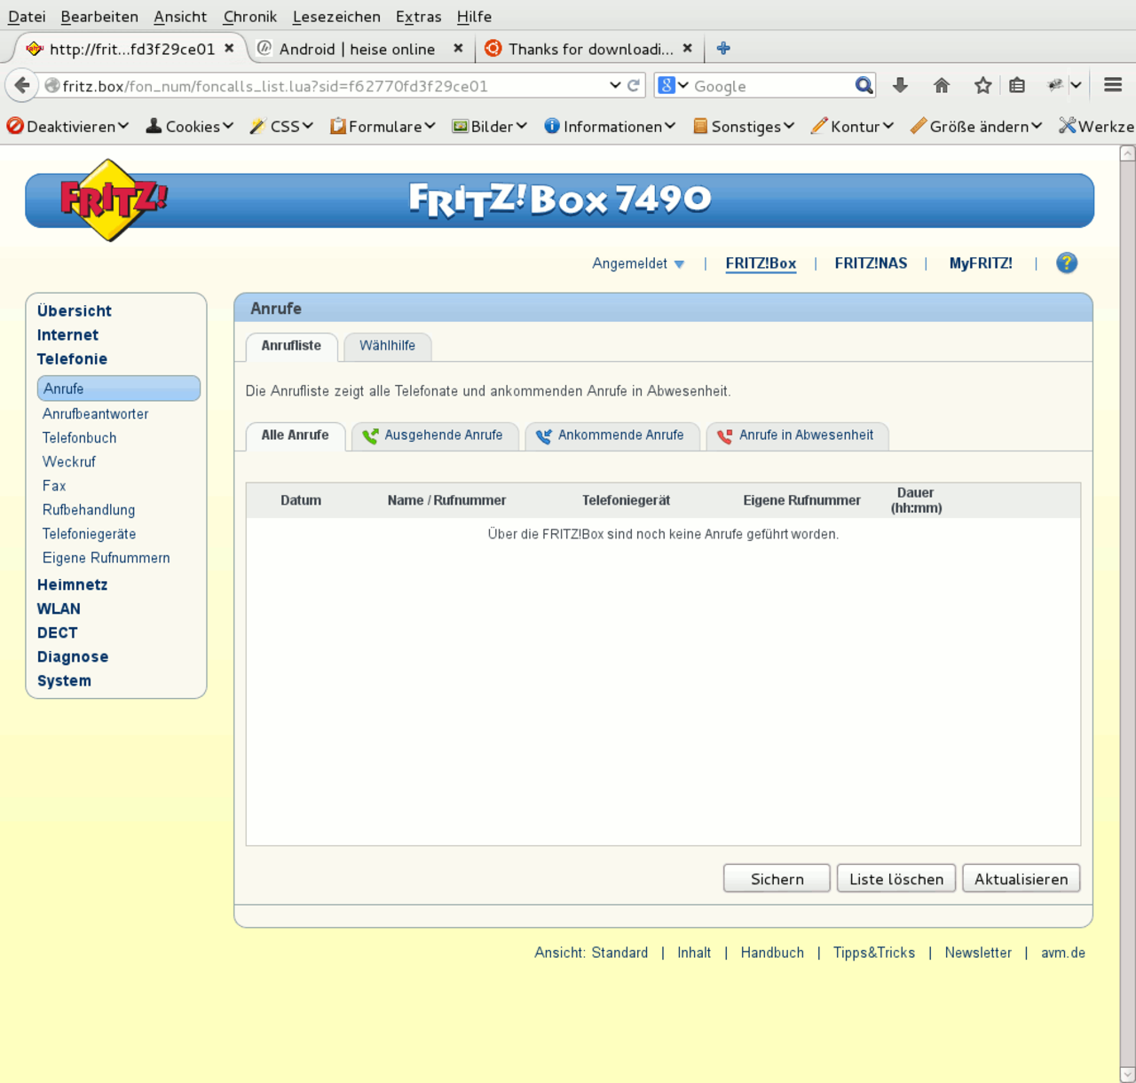Open the downloads arrow icon in toolbar
The height and width of the screenshot is (1083, 1136).
pyautogui.click(x=900, y=85)
